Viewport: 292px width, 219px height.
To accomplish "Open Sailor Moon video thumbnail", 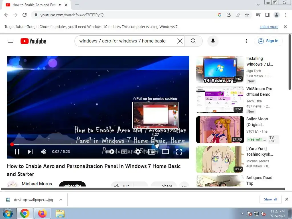I will [220, 130].
